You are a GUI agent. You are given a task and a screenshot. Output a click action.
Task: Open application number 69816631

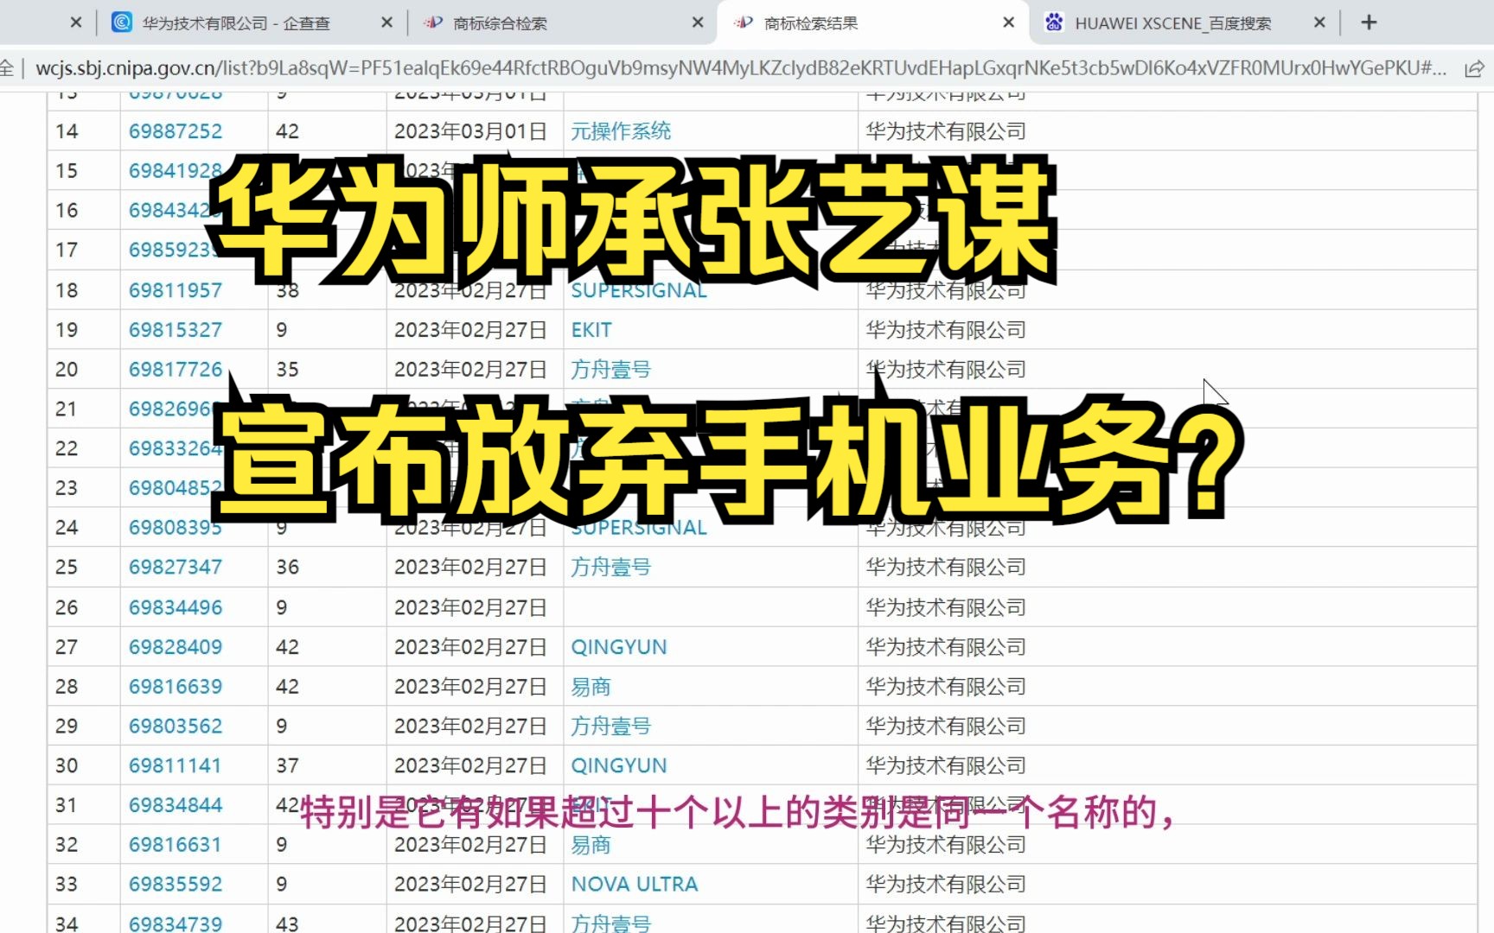[176, 845]
